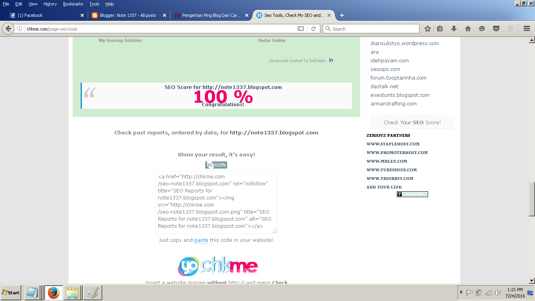This screenshot has width=535, height=301.
Task: Open idehpayam.com link
Action: [390, 60]
